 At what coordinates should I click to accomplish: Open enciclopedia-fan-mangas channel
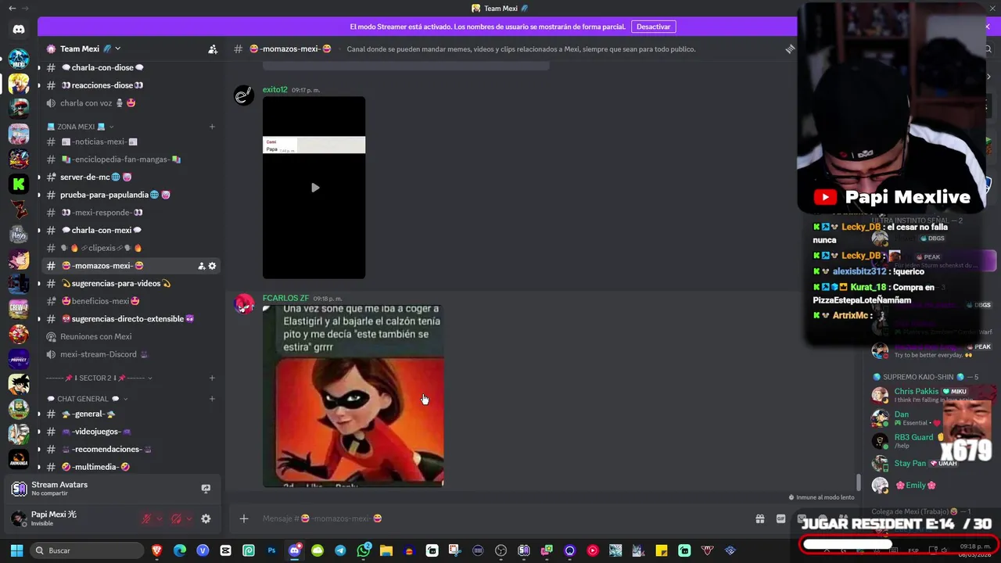[131, 160]
